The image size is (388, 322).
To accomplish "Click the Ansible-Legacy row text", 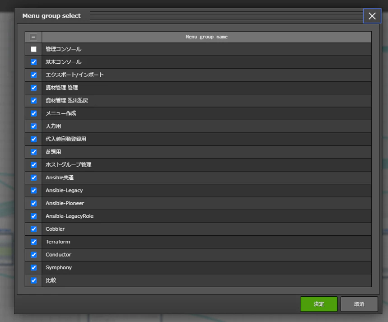I will (64, 191).
